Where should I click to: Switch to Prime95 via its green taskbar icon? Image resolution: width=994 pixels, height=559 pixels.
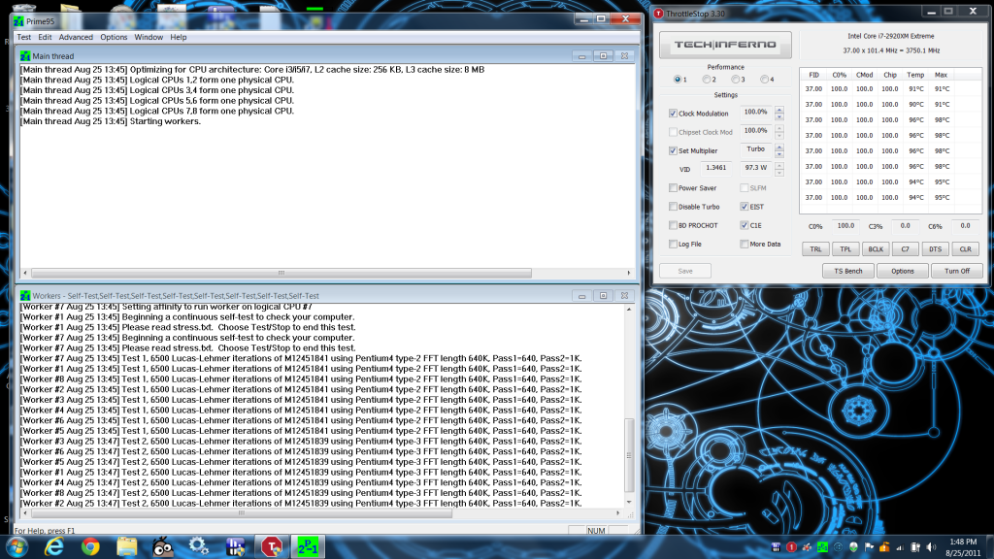tap(308, 546)
